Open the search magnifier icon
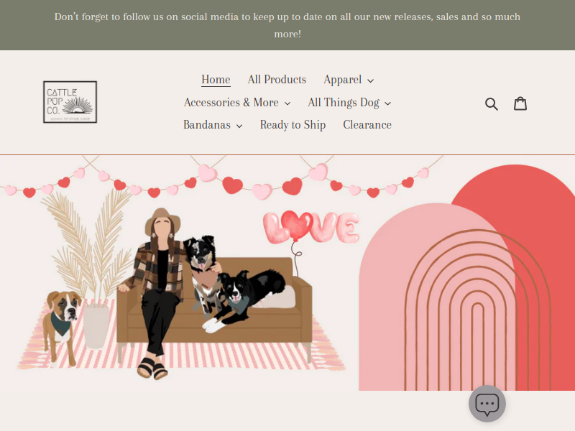This screenshot has height=431, width=575. [491, 103]
